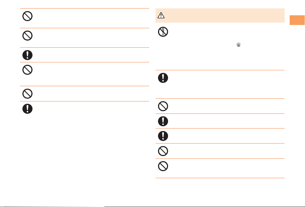Click the second prohibition icon in left column
The height and width of the screenshot is (207, 305).
tap(27, 35)
